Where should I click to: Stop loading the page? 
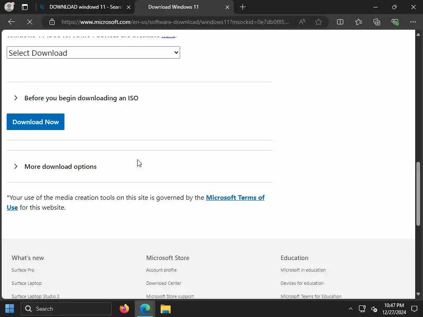(x=30, y=22)
